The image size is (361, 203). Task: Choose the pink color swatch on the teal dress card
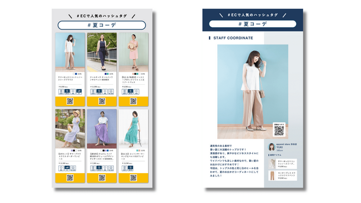tap(139, 150)
